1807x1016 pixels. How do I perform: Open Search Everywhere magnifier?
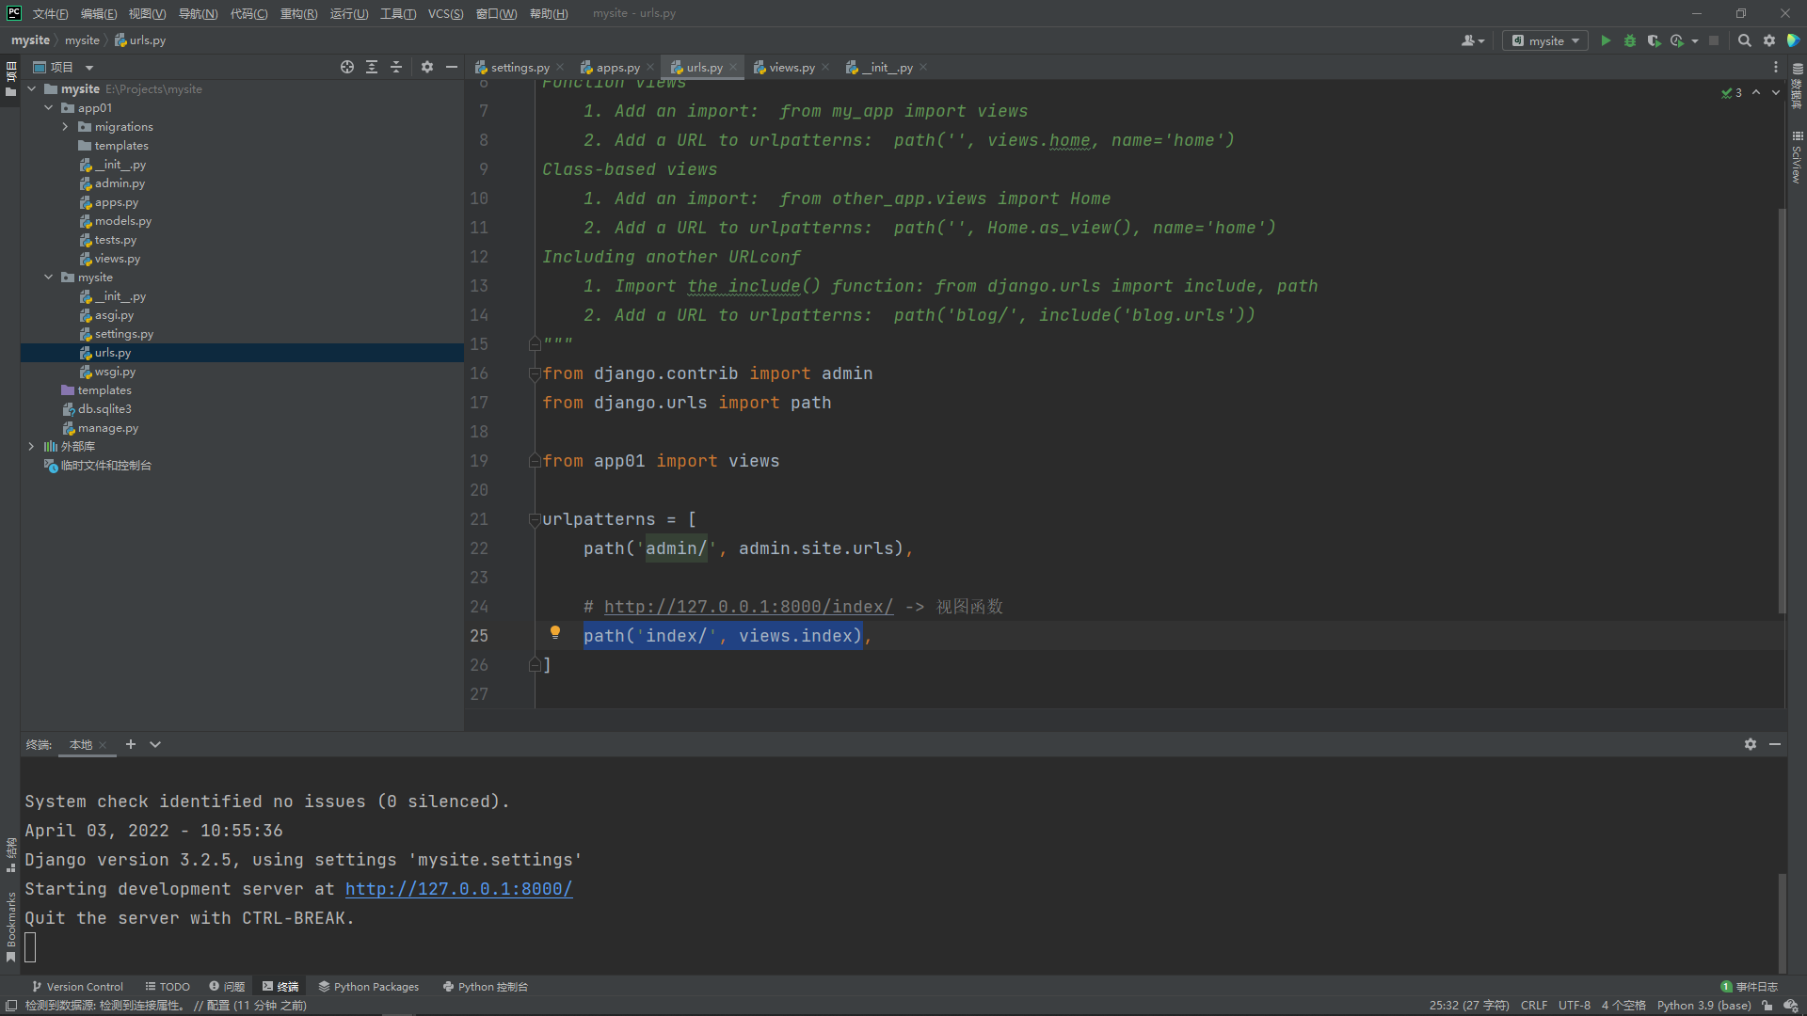click(1744, 40)
